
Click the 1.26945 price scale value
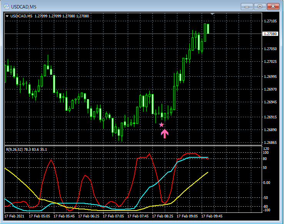(x=271, y=102)
